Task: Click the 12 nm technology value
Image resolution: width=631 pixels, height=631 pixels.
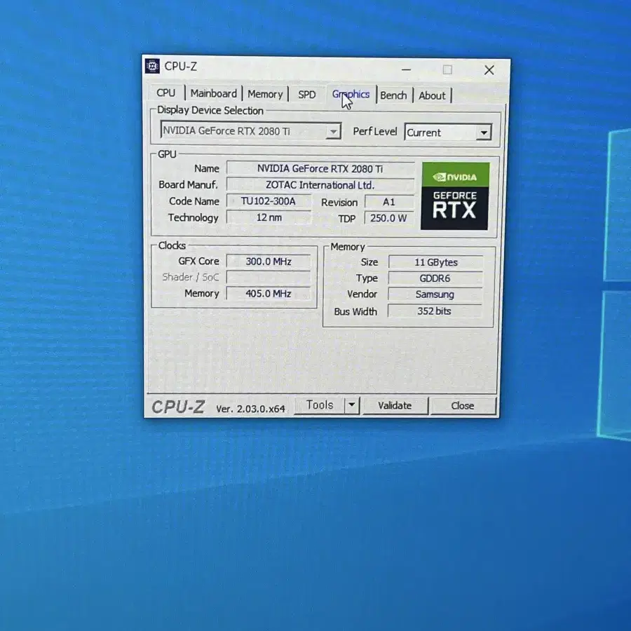Action: coord(269,218)
